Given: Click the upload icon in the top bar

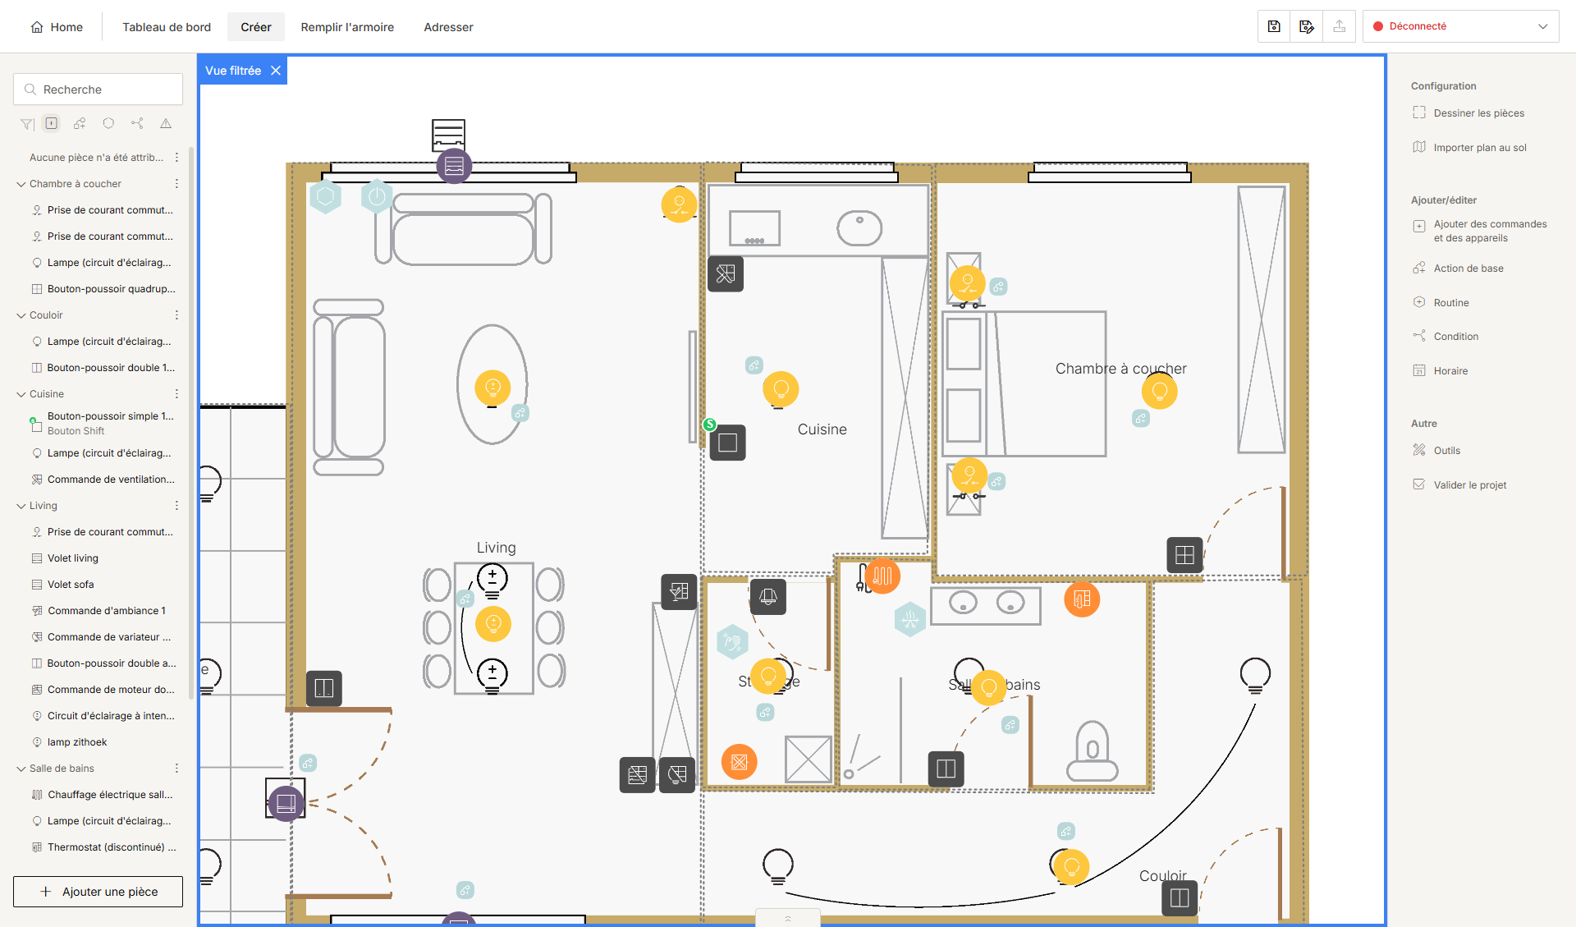Looking at the screenshot, I should click(x=1340, y=26).
